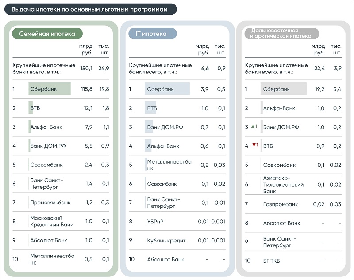
Task: Select the IT ипотека header tab
Action: pos(152,34)
